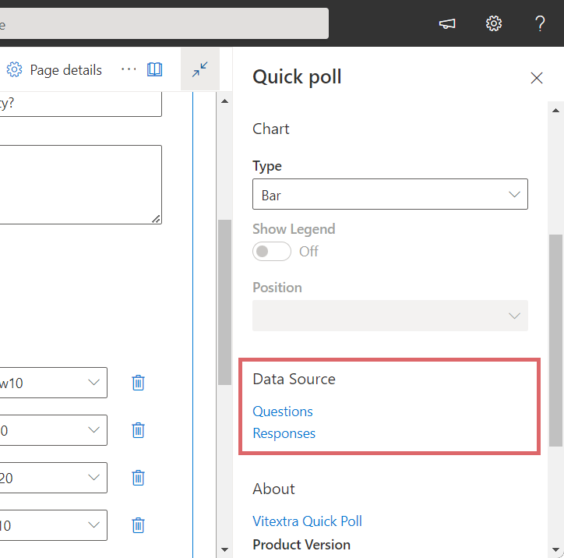Click the Chart section heading
This screenshot has width=564, height=558.
(x=271, y=129)
